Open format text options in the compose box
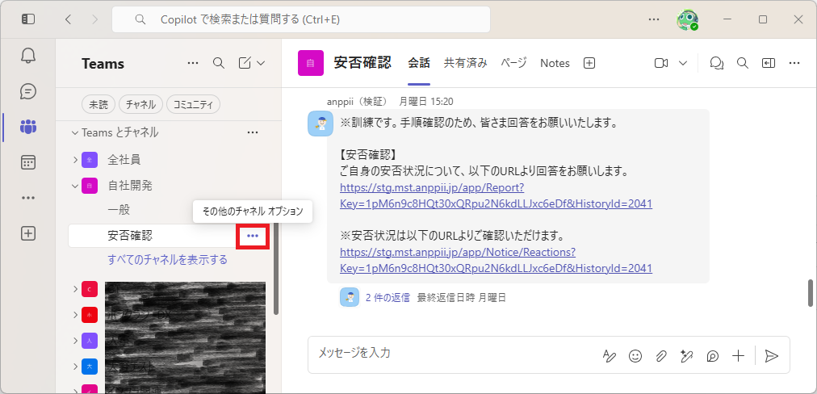 point(609,356)
